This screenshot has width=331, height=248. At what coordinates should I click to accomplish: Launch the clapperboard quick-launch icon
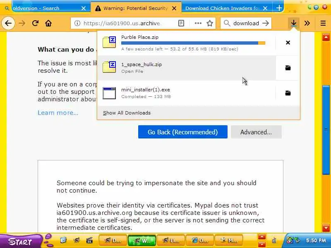click(x=89, y=240)
